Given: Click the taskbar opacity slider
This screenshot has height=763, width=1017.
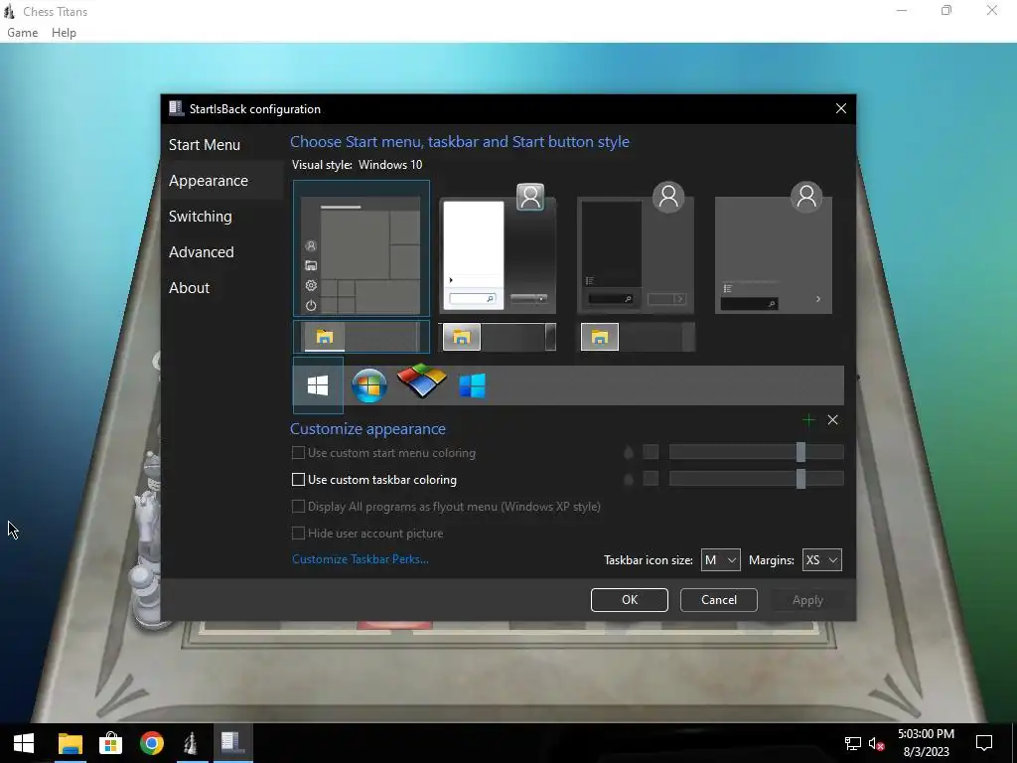Looking at the screenshot, I should pos(756,479).
